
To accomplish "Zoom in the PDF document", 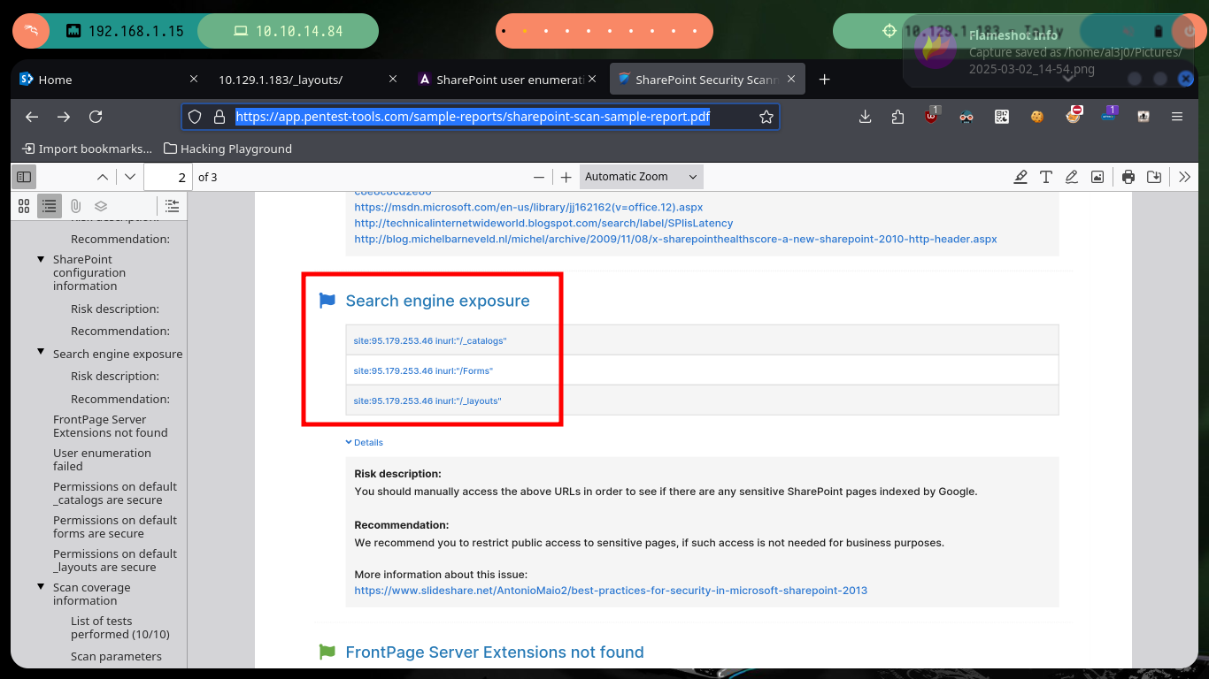I will click(x=566, y=177).
